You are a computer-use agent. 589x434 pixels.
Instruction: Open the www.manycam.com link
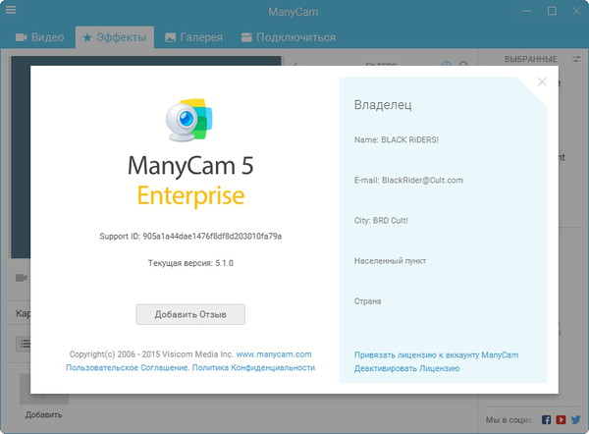tap(274, 354)
